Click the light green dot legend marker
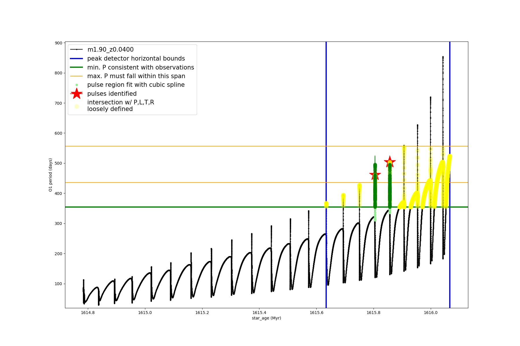 pos(77,85)
